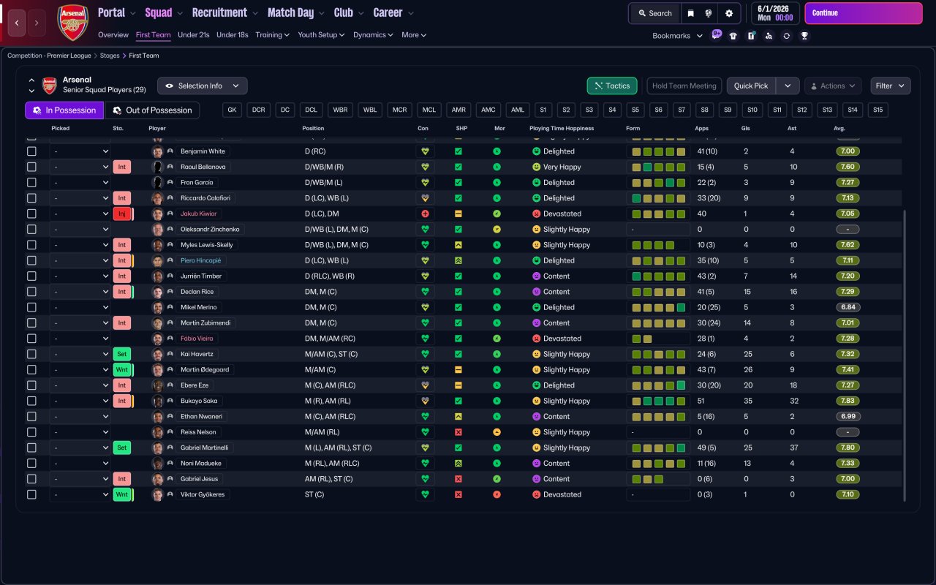The width and height of the screenshot is (936, 585).
Task: Click the trophy icon shortcut
Action: 804,36
